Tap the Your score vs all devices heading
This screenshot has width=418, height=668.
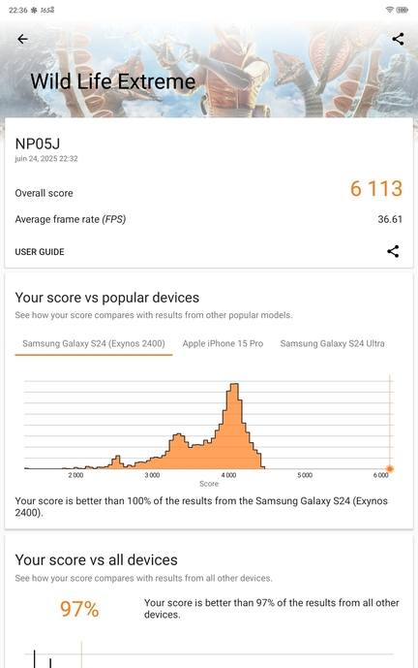click(96, 559)
